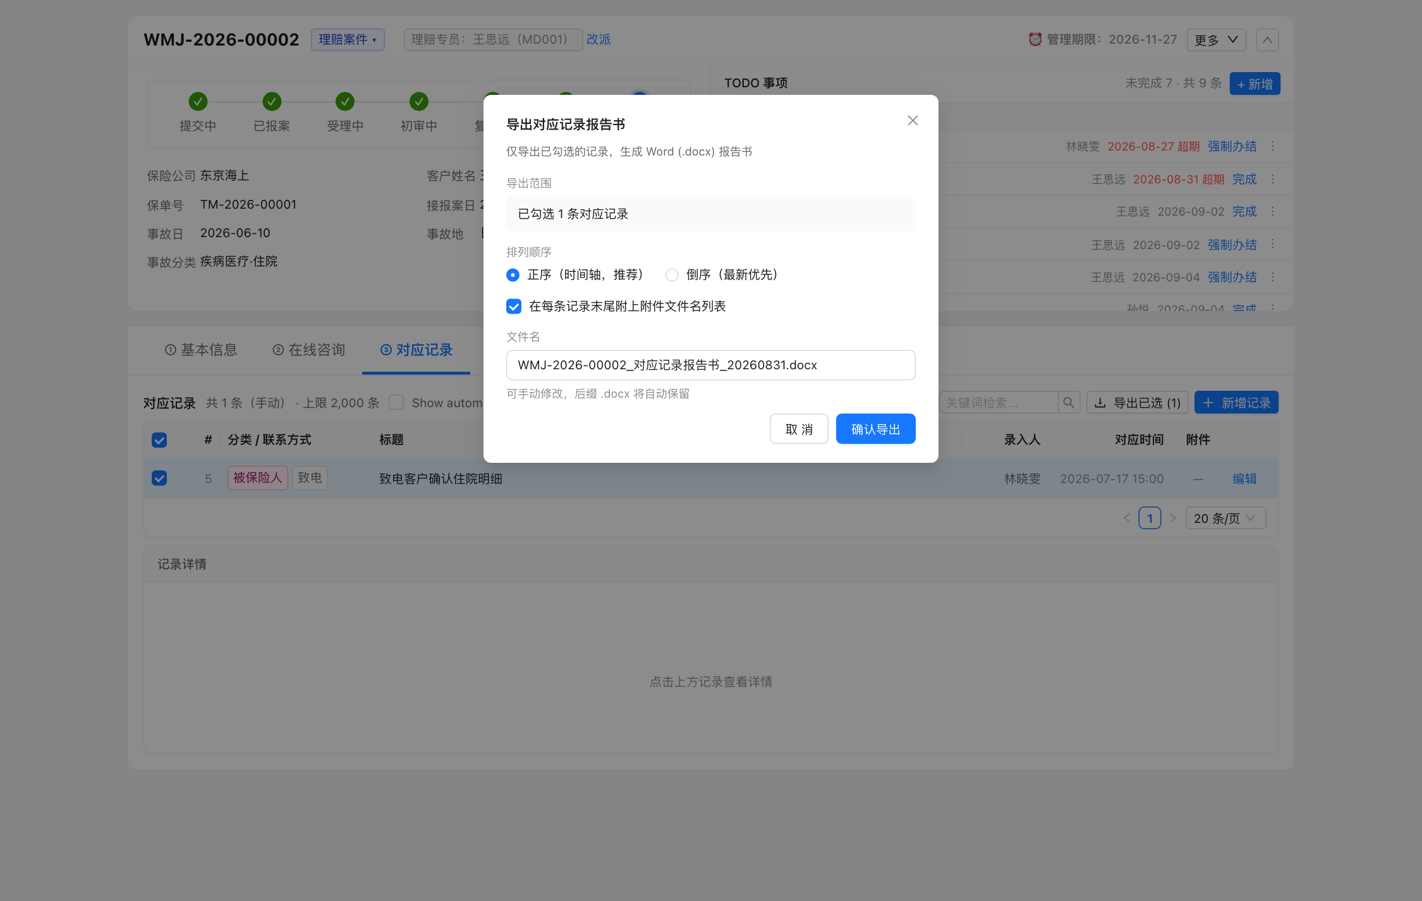The image size is (1422, 901).
Task: Toggle Show automatic records checkbox
Action: (x=396, y=403)
